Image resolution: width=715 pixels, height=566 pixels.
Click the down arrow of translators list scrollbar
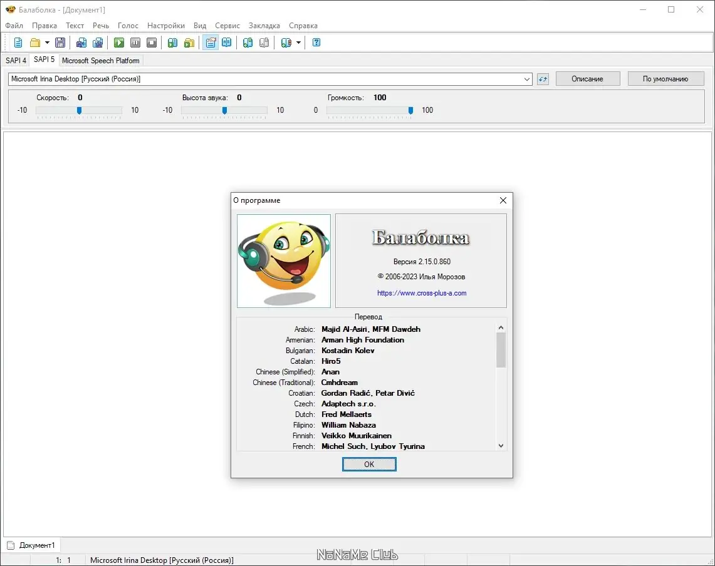coord(501,446)
